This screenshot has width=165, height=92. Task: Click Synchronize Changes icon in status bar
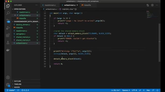point(18,90)
